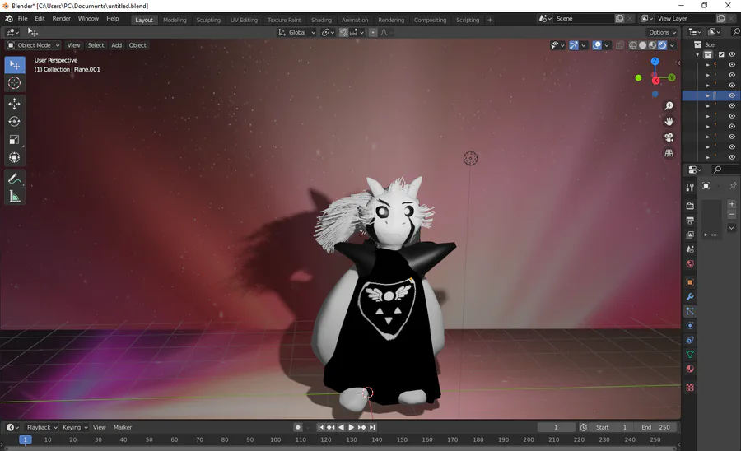This screenshot has height=451, width=741.
Task: Click the viewport zoom magnifier icon
Action: coord(669,106)
